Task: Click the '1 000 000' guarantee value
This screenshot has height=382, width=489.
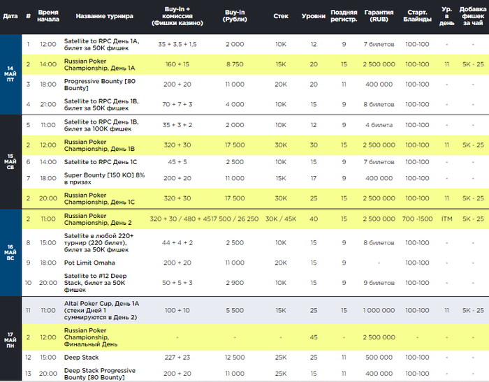Action: [379, 310]
